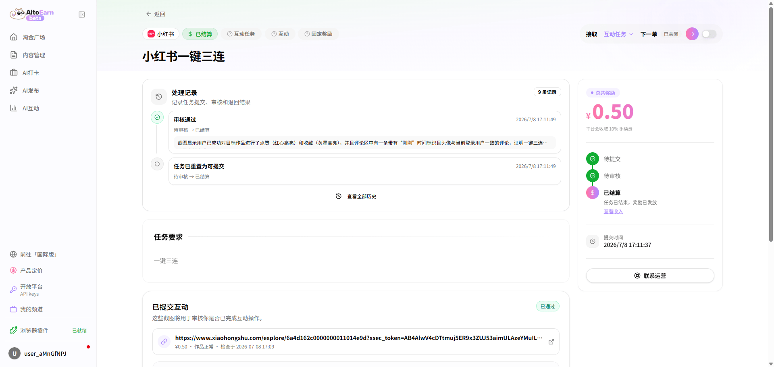Open submitted link in external icon
This screenshot has height=367, width=774.
click(551, 342)
